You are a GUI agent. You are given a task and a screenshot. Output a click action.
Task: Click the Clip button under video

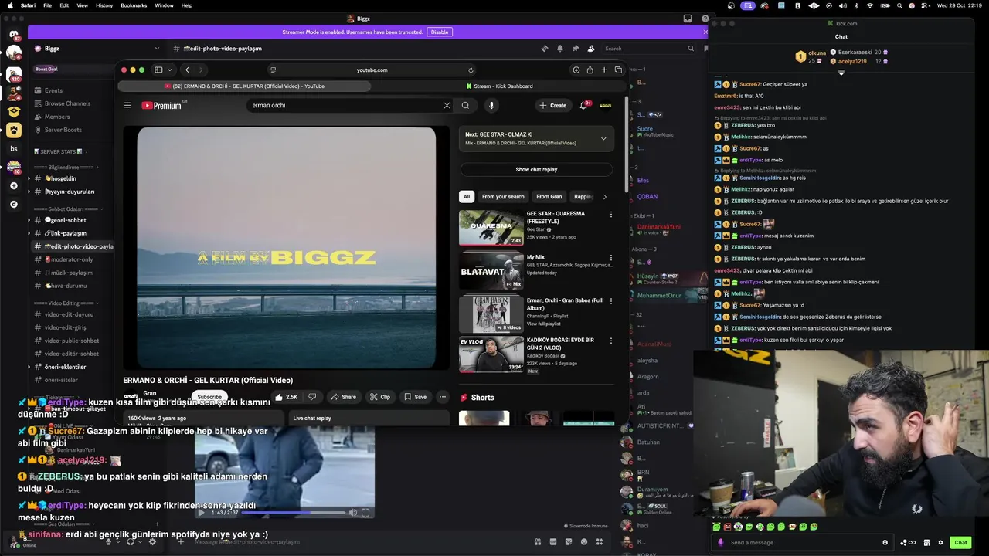coord(380,397)
